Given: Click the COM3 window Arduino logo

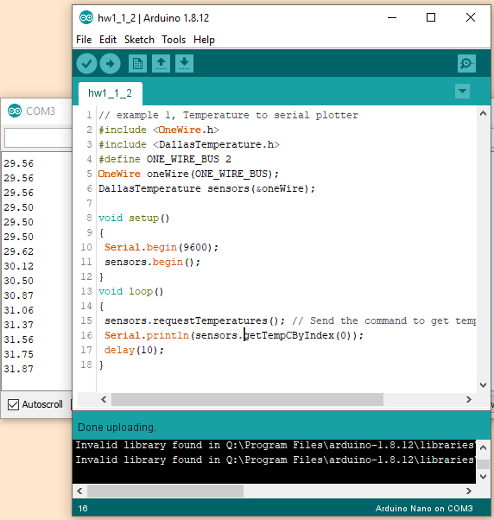Looking at the screenshot, I should point(15,111).
